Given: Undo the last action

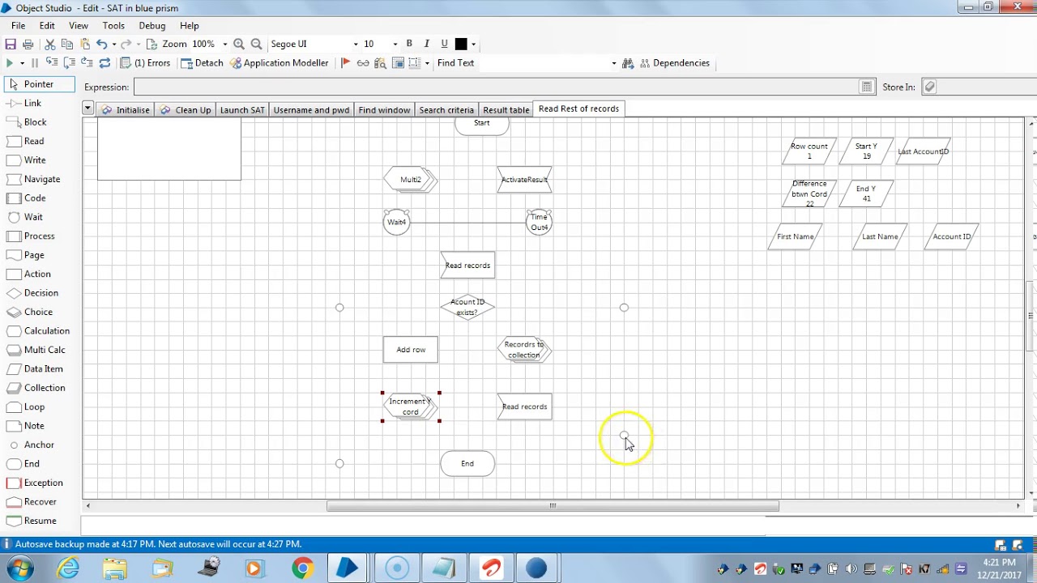Looking at the screenshot, I should pyautogui.click(x=101, y=45).
